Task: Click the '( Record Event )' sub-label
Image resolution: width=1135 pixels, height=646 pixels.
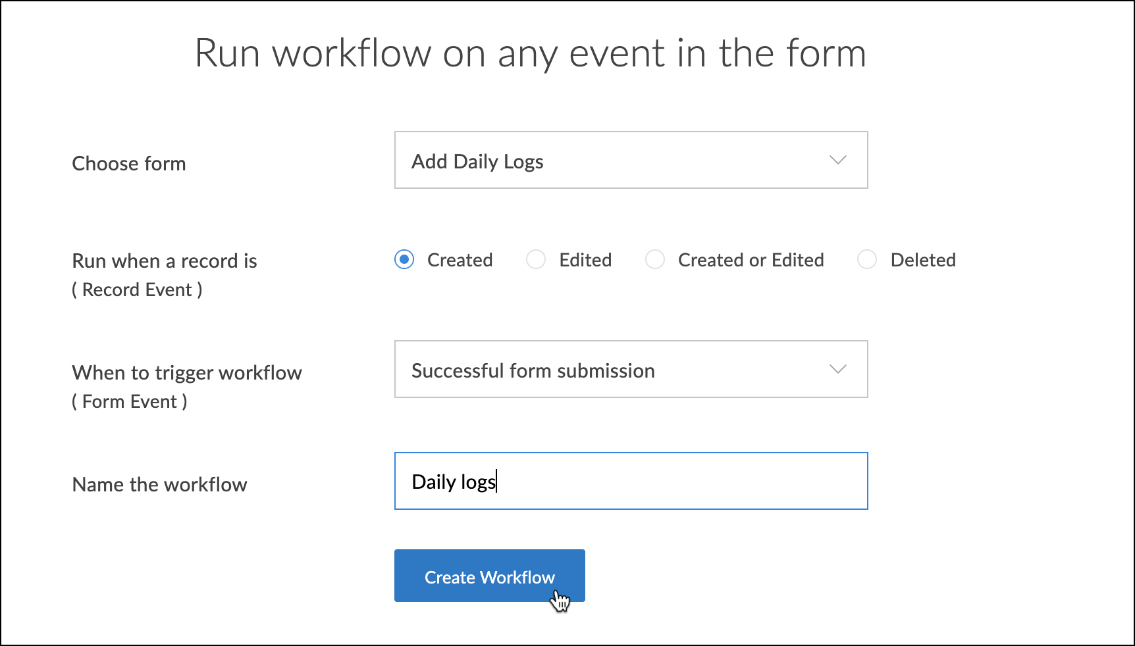Action: click(137, 290)
